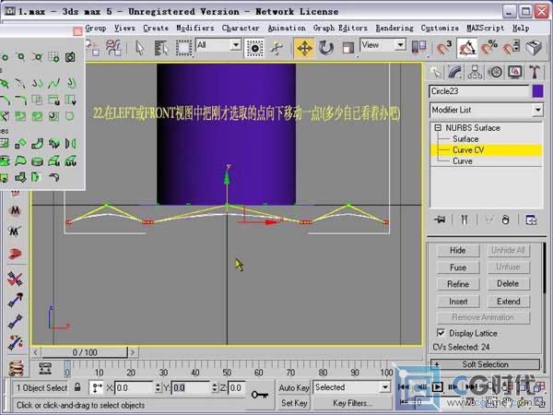Image resolution: width=553 pixels, height=415 pixels.
Task: Toggle the Spinner Snap tool
Action: (x=512, y=48)
